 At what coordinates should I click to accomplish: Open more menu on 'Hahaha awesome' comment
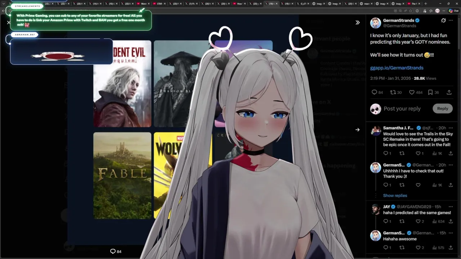451,233
